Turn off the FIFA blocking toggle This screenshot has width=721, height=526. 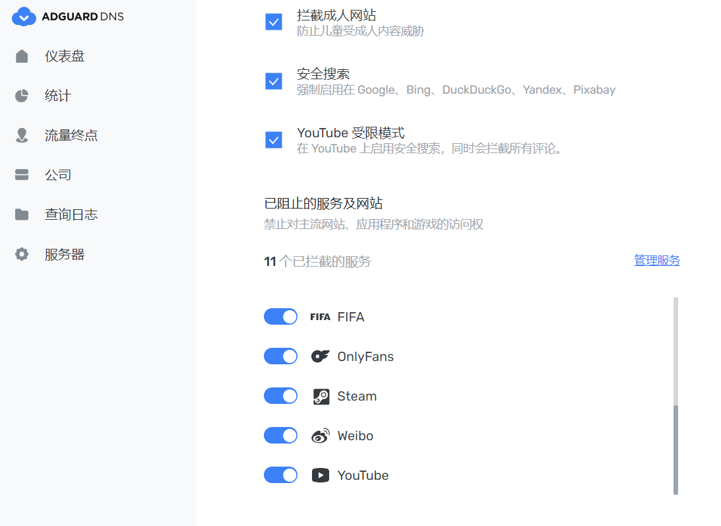point(280,317)
